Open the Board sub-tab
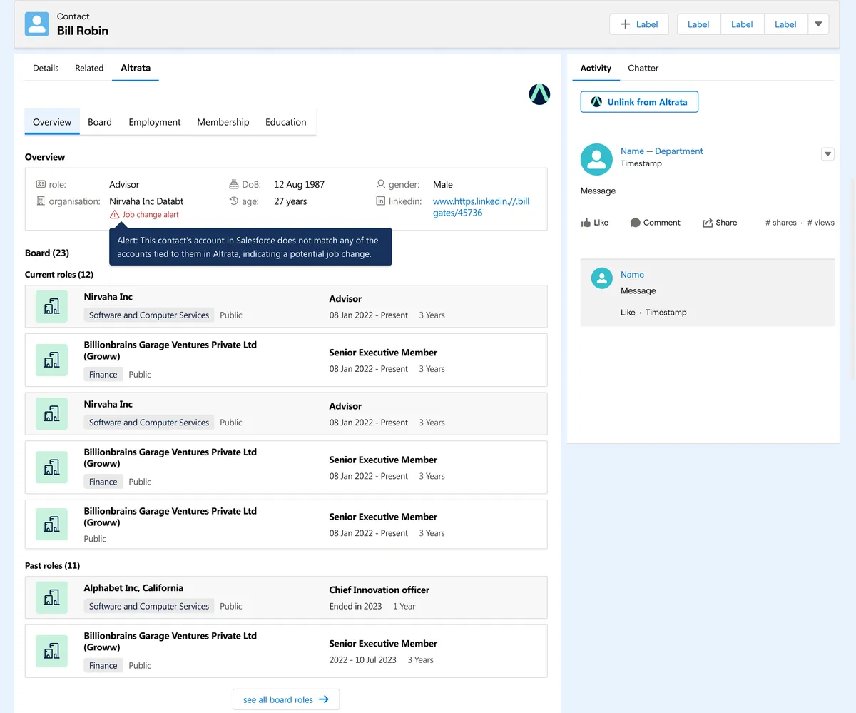Image resolution: width=856 pixels, height=713 pixels. [100, 122]
